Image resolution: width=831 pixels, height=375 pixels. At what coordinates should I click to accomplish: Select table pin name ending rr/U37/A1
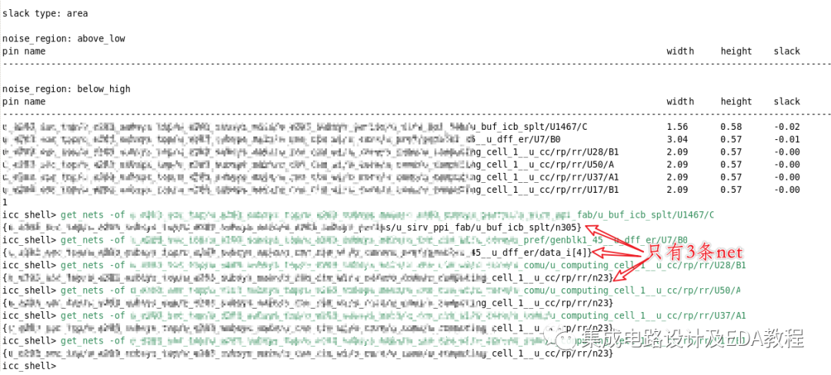coord(311,178)
